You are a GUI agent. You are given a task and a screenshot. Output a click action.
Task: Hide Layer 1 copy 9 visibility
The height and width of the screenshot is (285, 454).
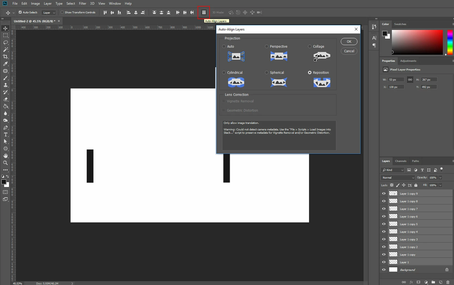[384, 194]
